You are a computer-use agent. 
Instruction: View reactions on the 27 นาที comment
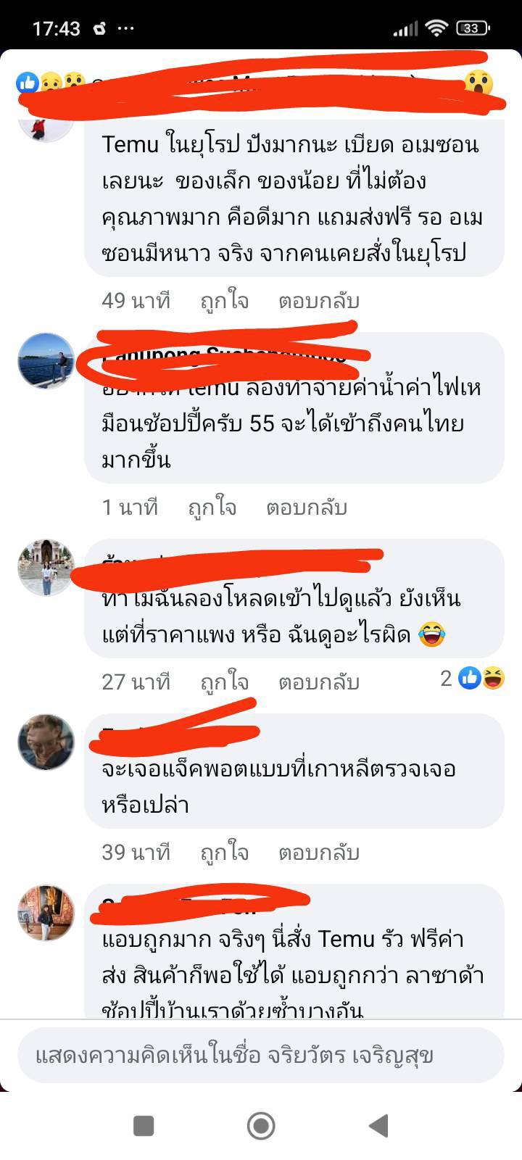point(472,678)
